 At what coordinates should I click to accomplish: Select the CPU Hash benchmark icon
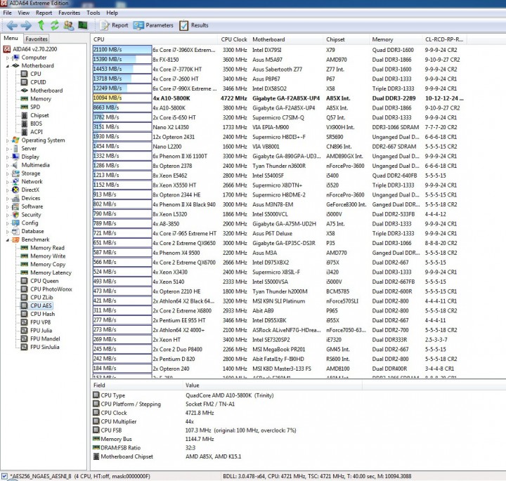(x=24, y=314)
